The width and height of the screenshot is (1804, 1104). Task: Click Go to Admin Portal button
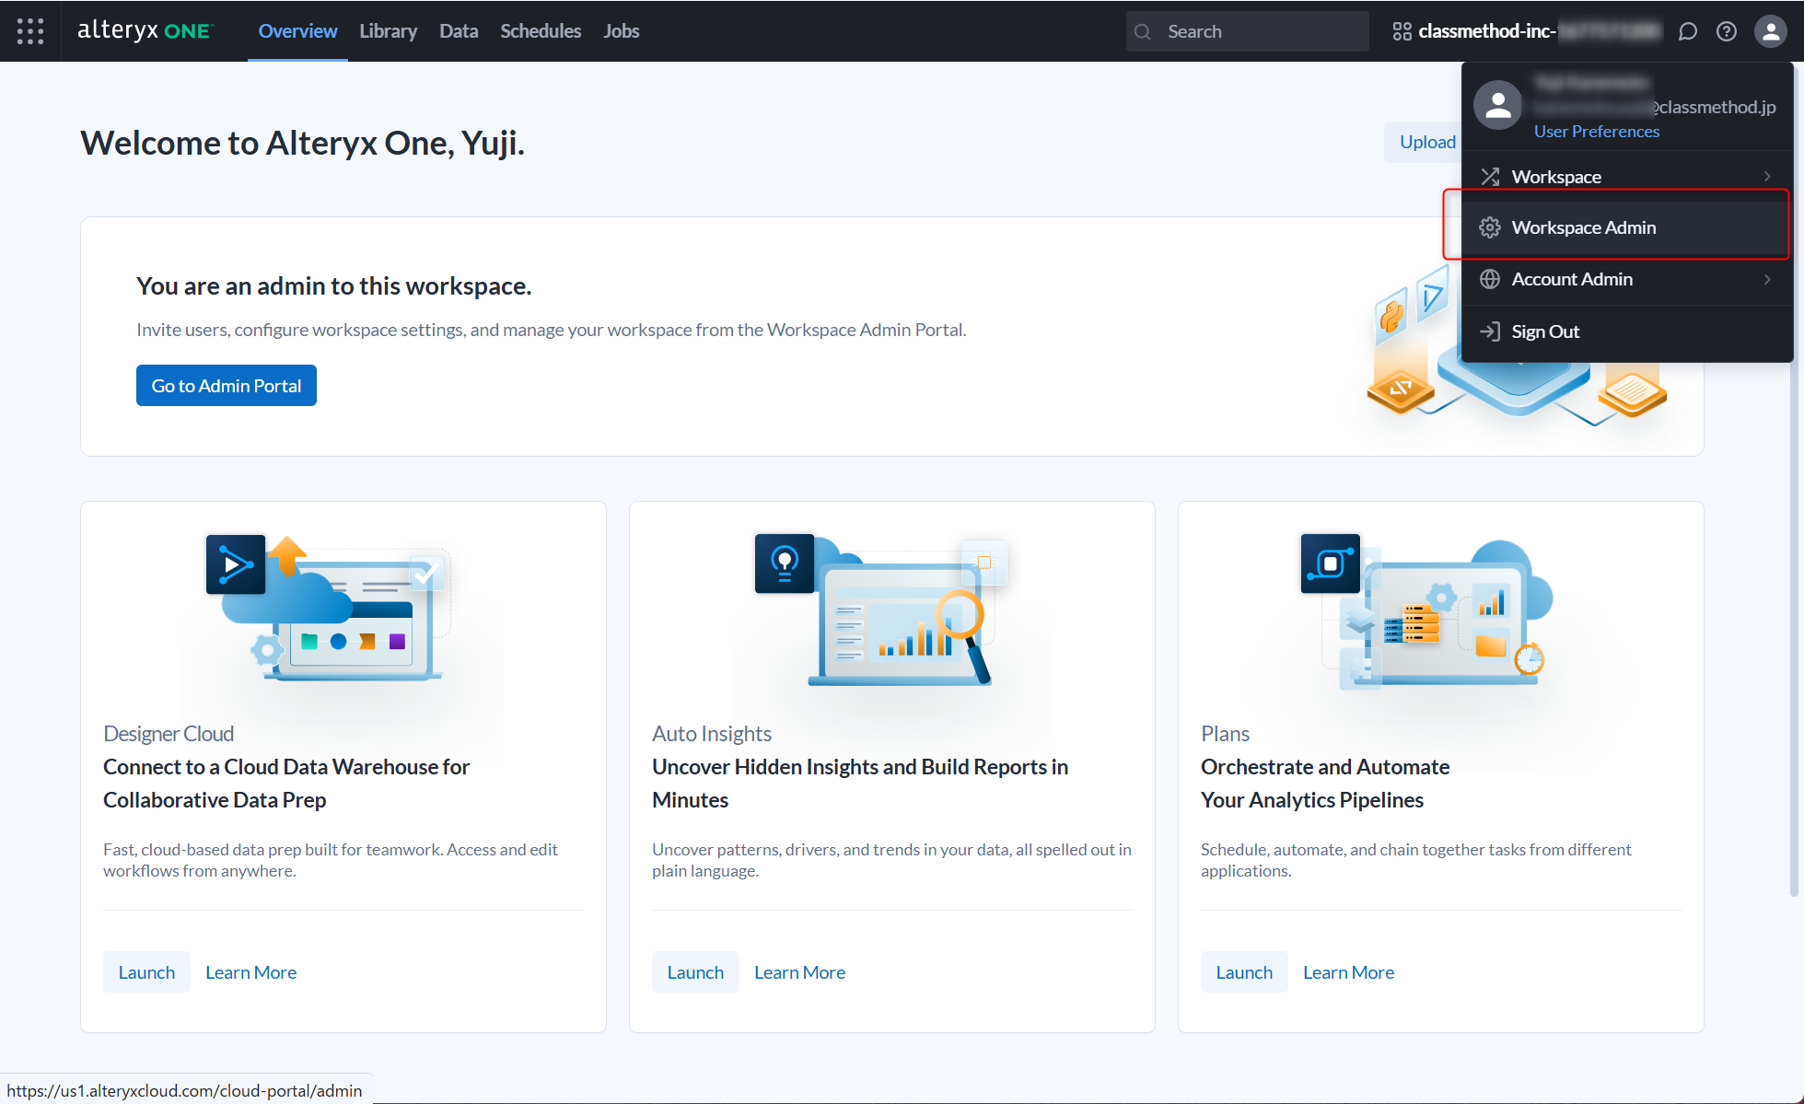tap(227, 386)
